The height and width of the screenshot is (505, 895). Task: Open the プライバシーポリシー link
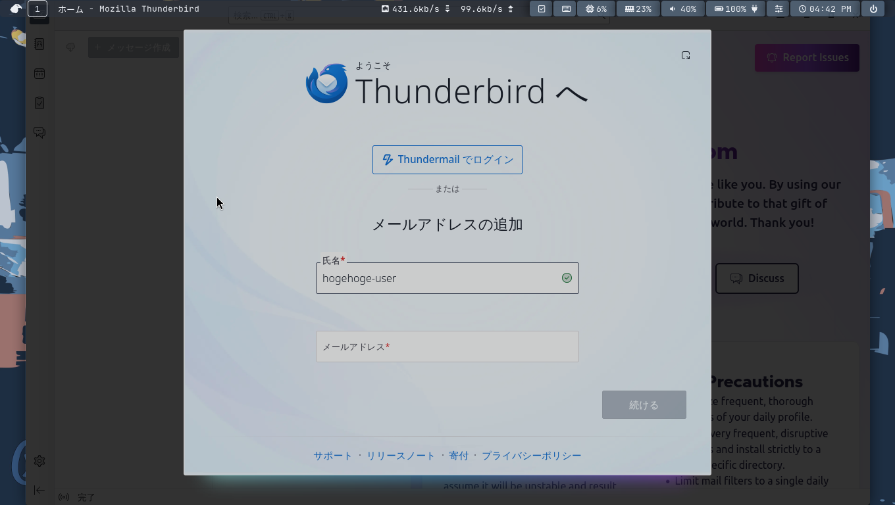tap(532, 456)
